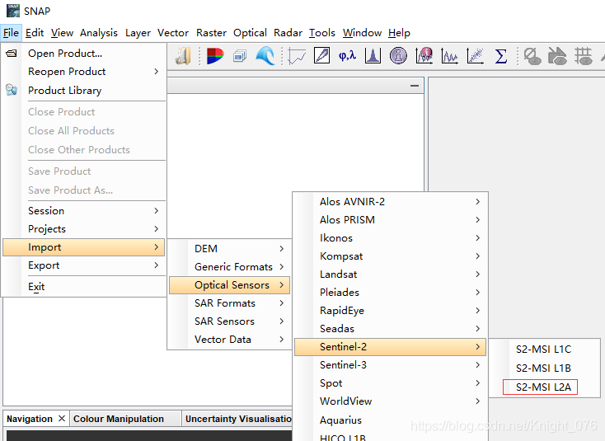Open the File menu

pyautogui.click(x=11, y=33)
